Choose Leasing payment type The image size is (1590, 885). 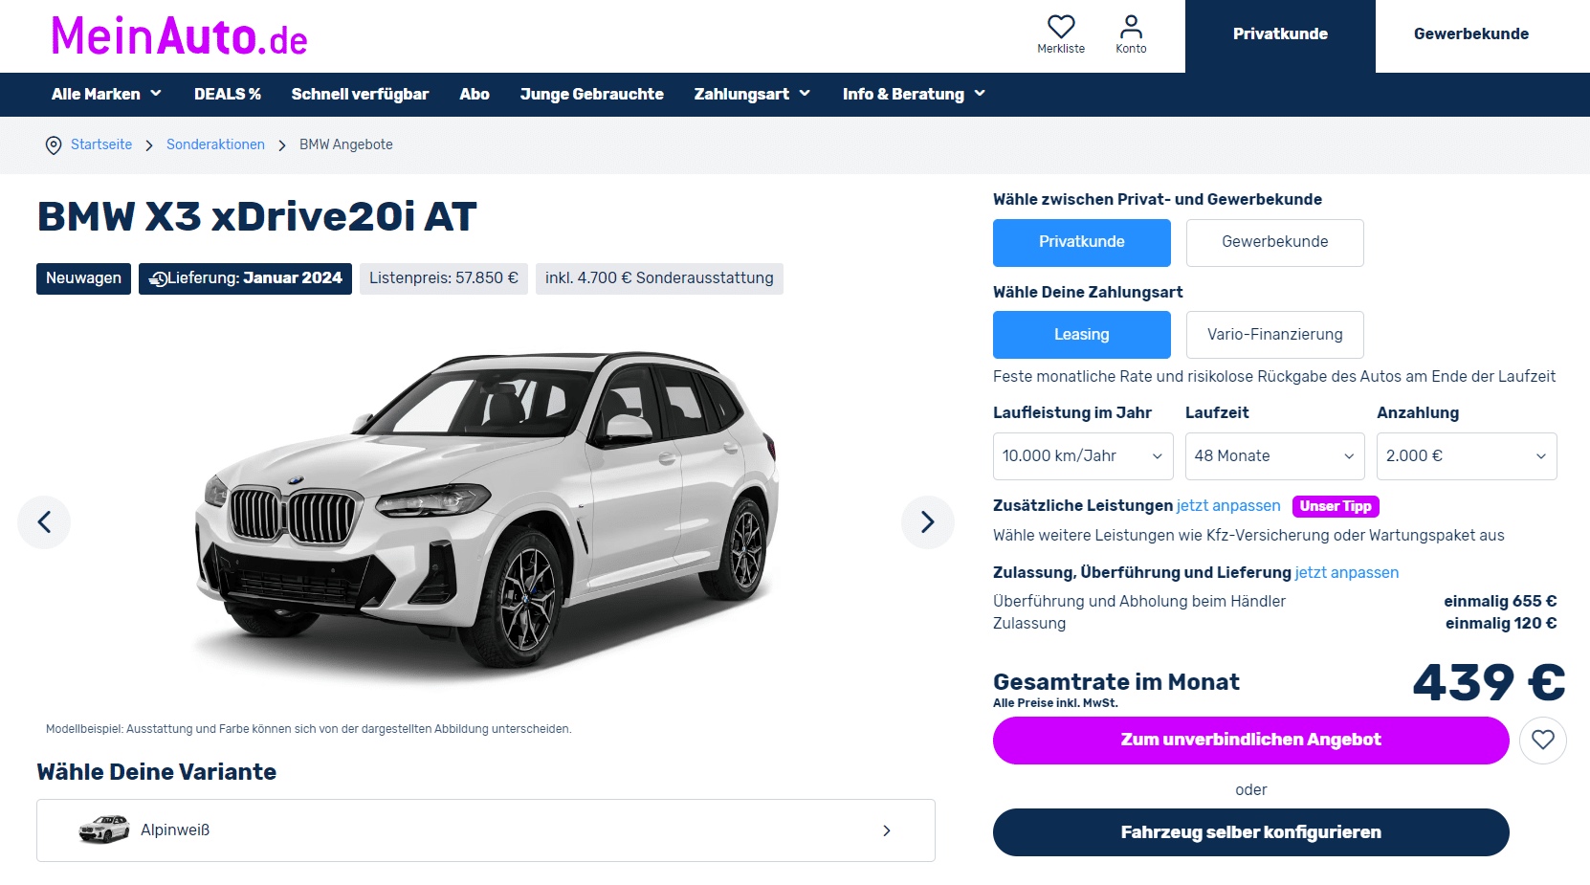pos(1082,335)
